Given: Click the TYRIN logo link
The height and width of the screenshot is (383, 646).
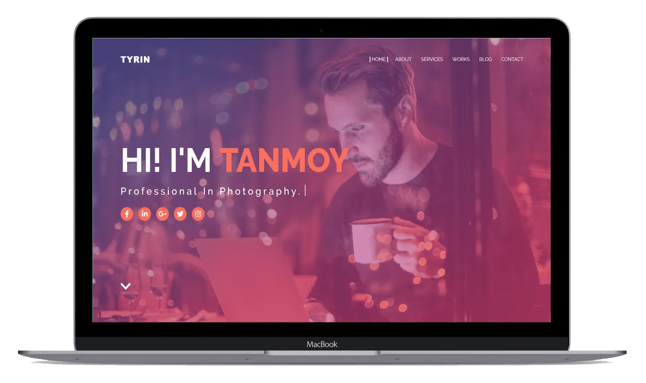Looking at the screenshot, I should coord(134,59).
